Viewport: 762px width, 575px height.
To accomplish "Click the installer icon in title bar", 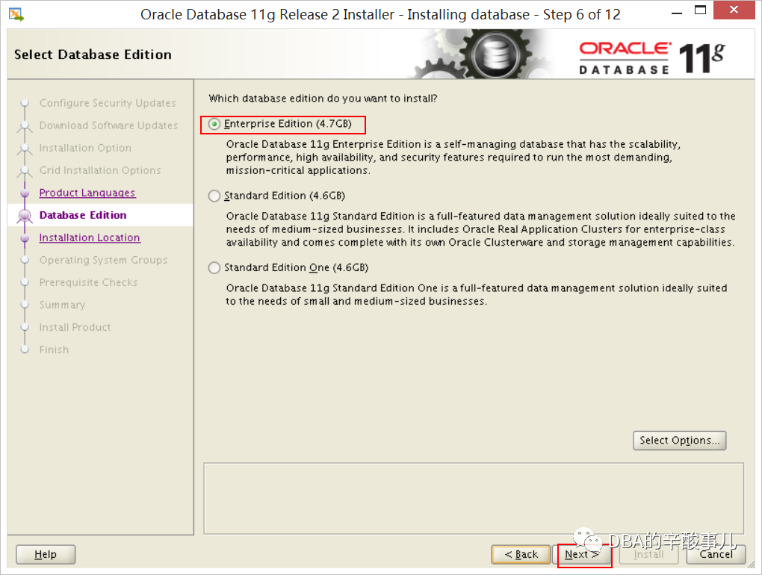I will 16,15.
